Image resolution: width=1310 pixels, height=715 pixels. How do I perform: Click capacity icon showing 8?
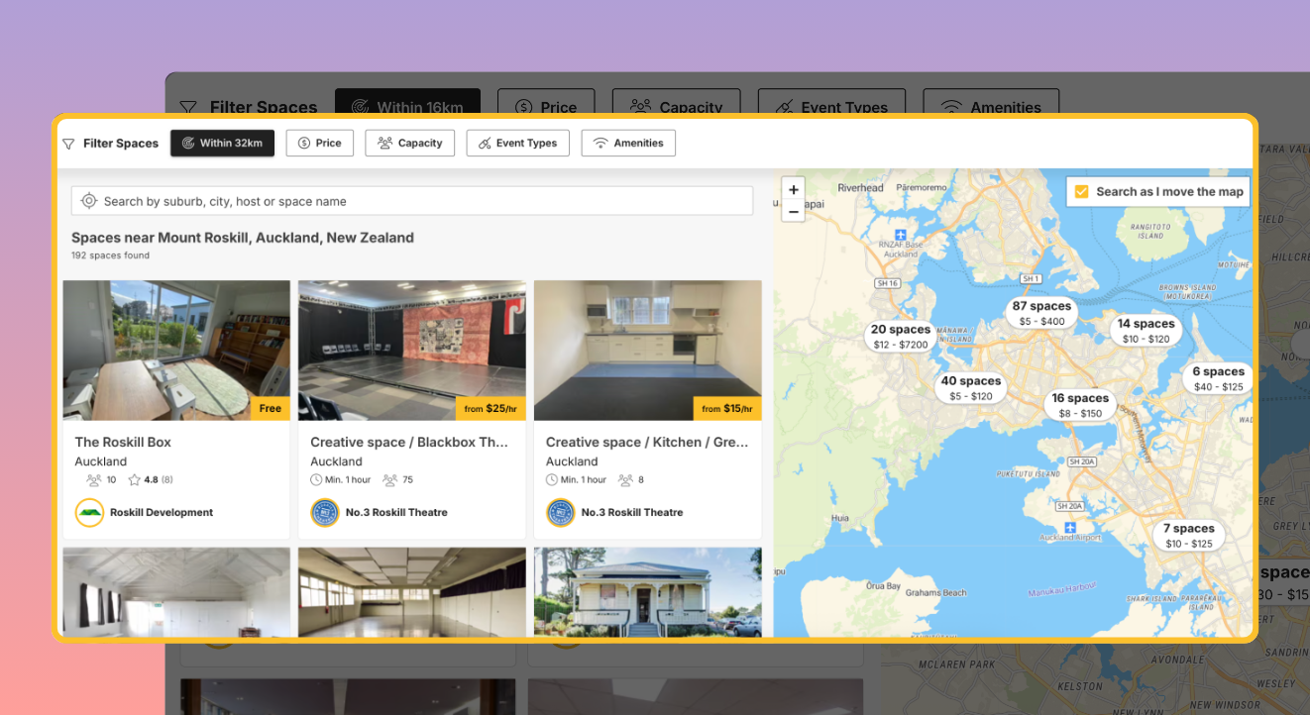tap(625, 480)
